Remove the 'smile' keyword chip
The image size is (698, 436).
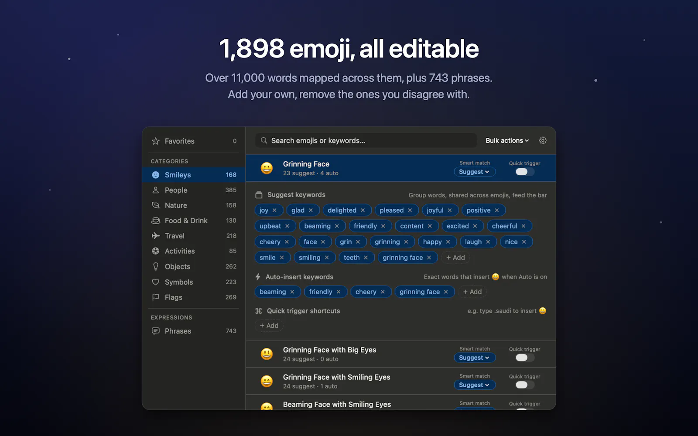(282, 258)
